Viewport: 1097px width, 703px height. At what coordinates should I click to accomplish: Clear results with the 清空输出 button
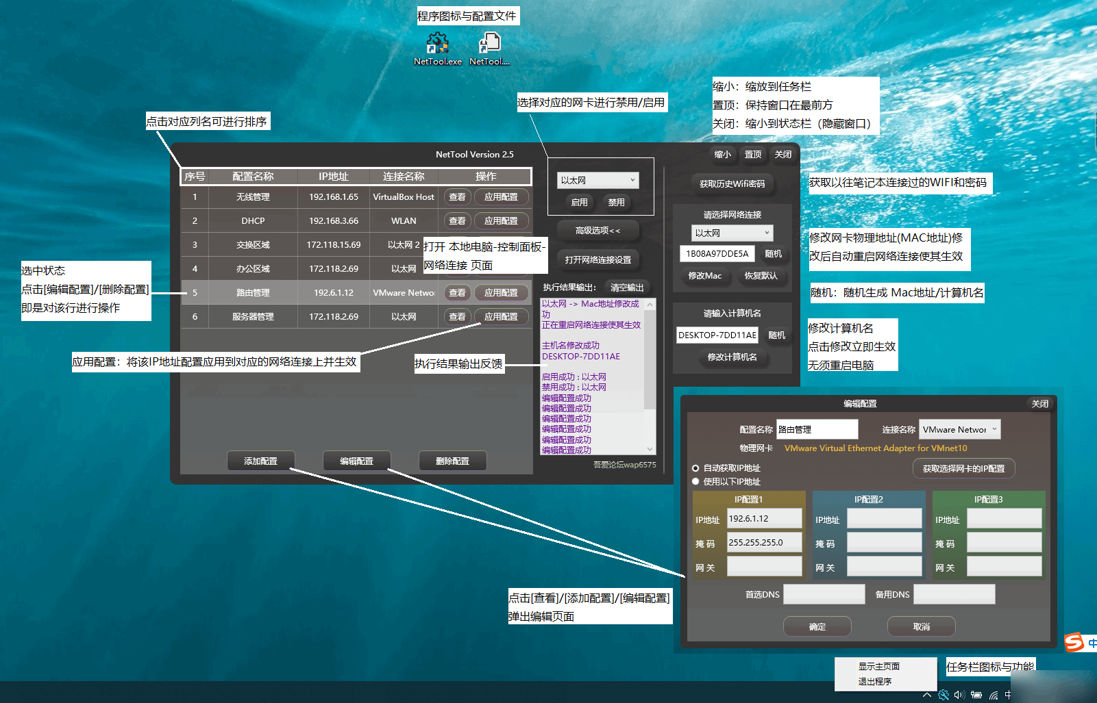coord(627,287)
